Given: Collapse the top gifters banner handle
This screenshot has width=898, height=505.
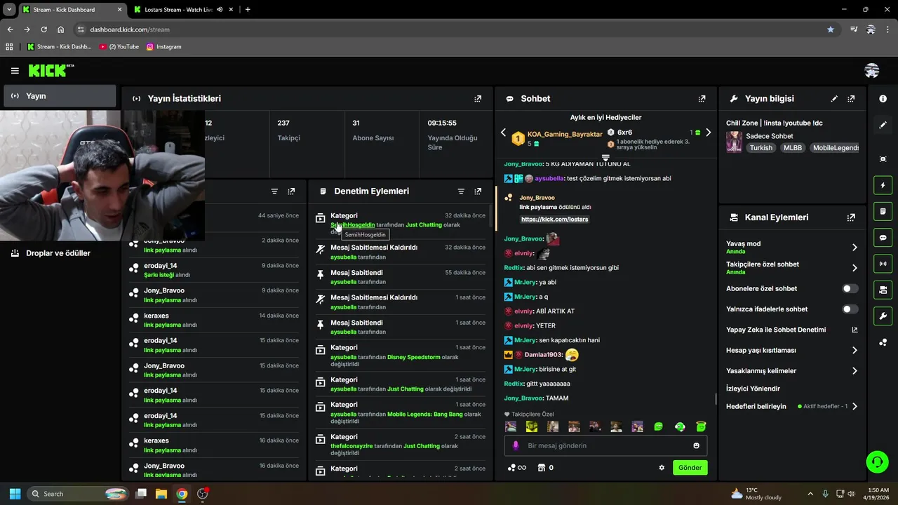Looking at the screenshot, I should [605, 157].
